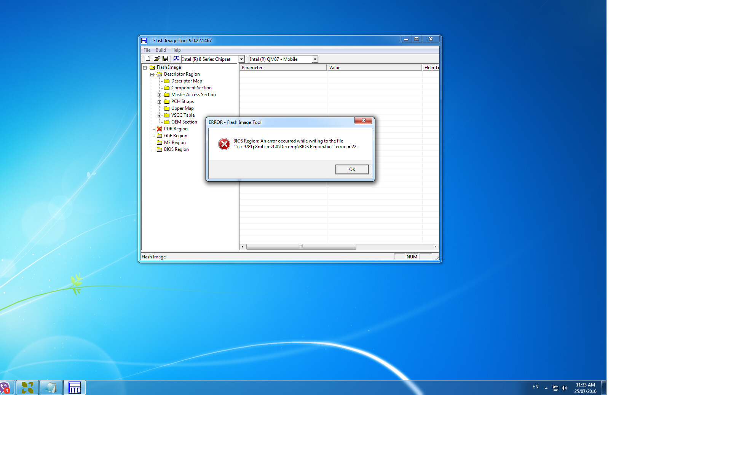
Task: Click the Save floppy disk toolbar icon
Action: [165, 59]
